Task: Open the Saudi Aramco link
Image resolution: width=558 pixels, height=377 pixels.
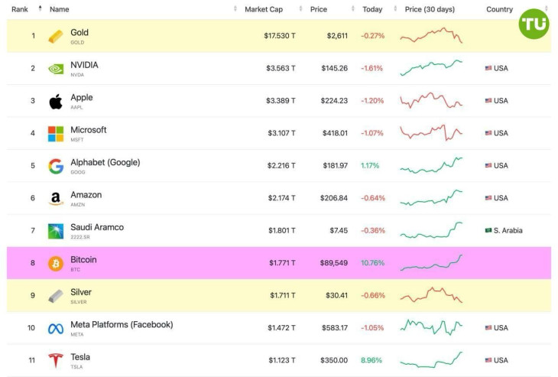Action: click(x=97, y=227)
